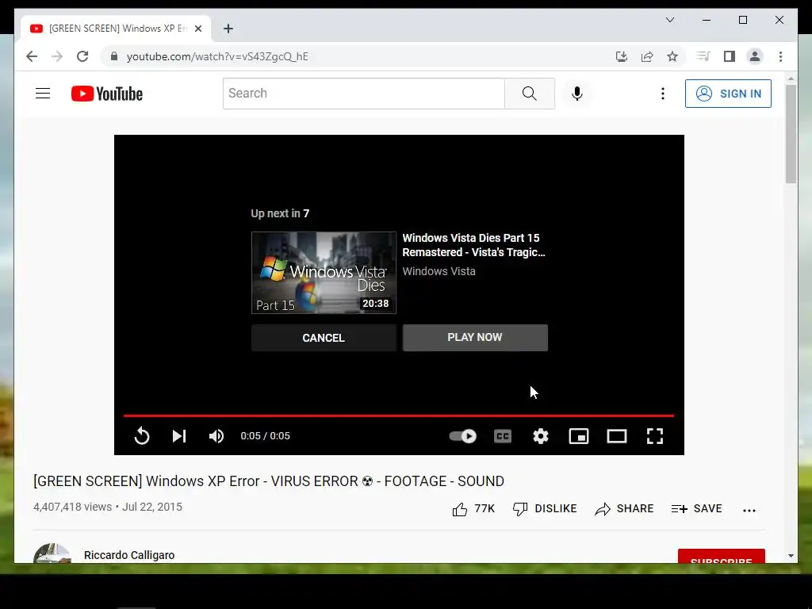This screenshot has width=812, height=609.
Task: Click the page scrollbar up arrow
Action: (x=791, y=79)
